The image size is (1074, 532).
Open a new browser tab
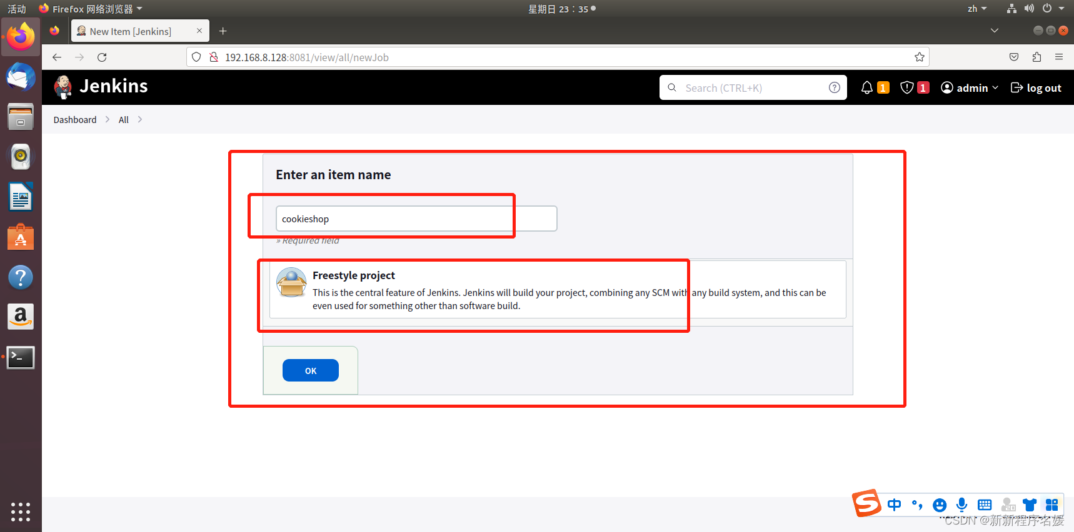click(x=223, y=31)
